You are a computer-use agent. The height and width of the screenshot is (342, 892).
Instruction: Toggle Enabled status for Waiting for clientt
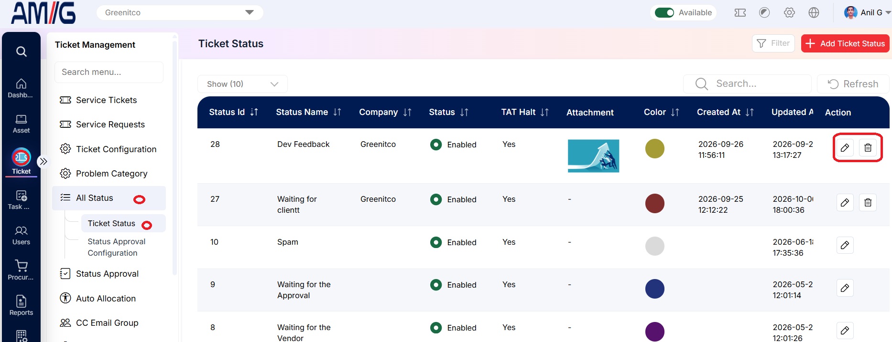[x=436, y=199]
